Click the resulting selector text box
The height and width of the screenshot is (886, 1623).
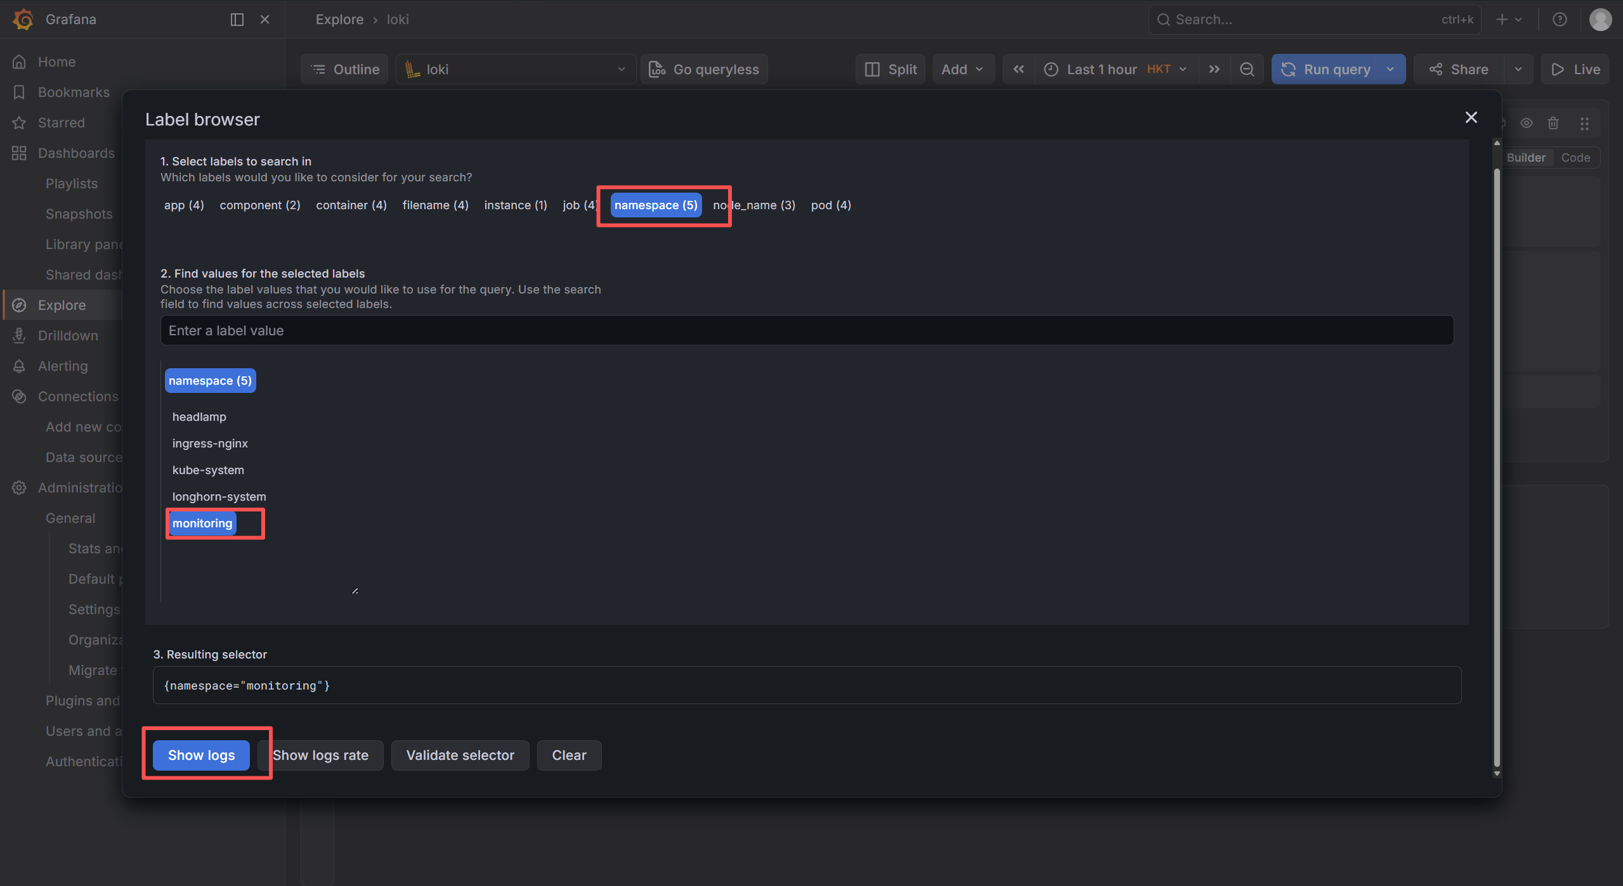tap(807, 685)
